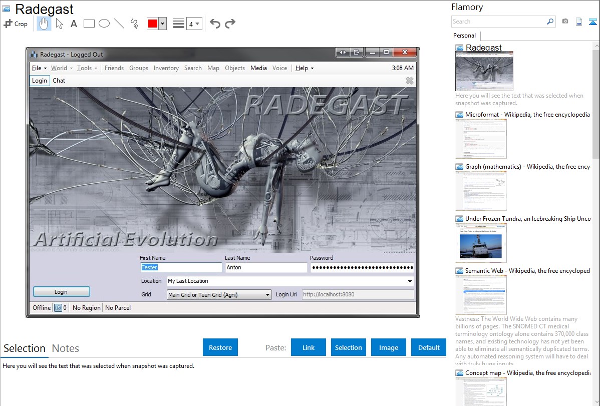Click the blue upward arrow icon
Screen dimensions: 600x406
[592, 22]
